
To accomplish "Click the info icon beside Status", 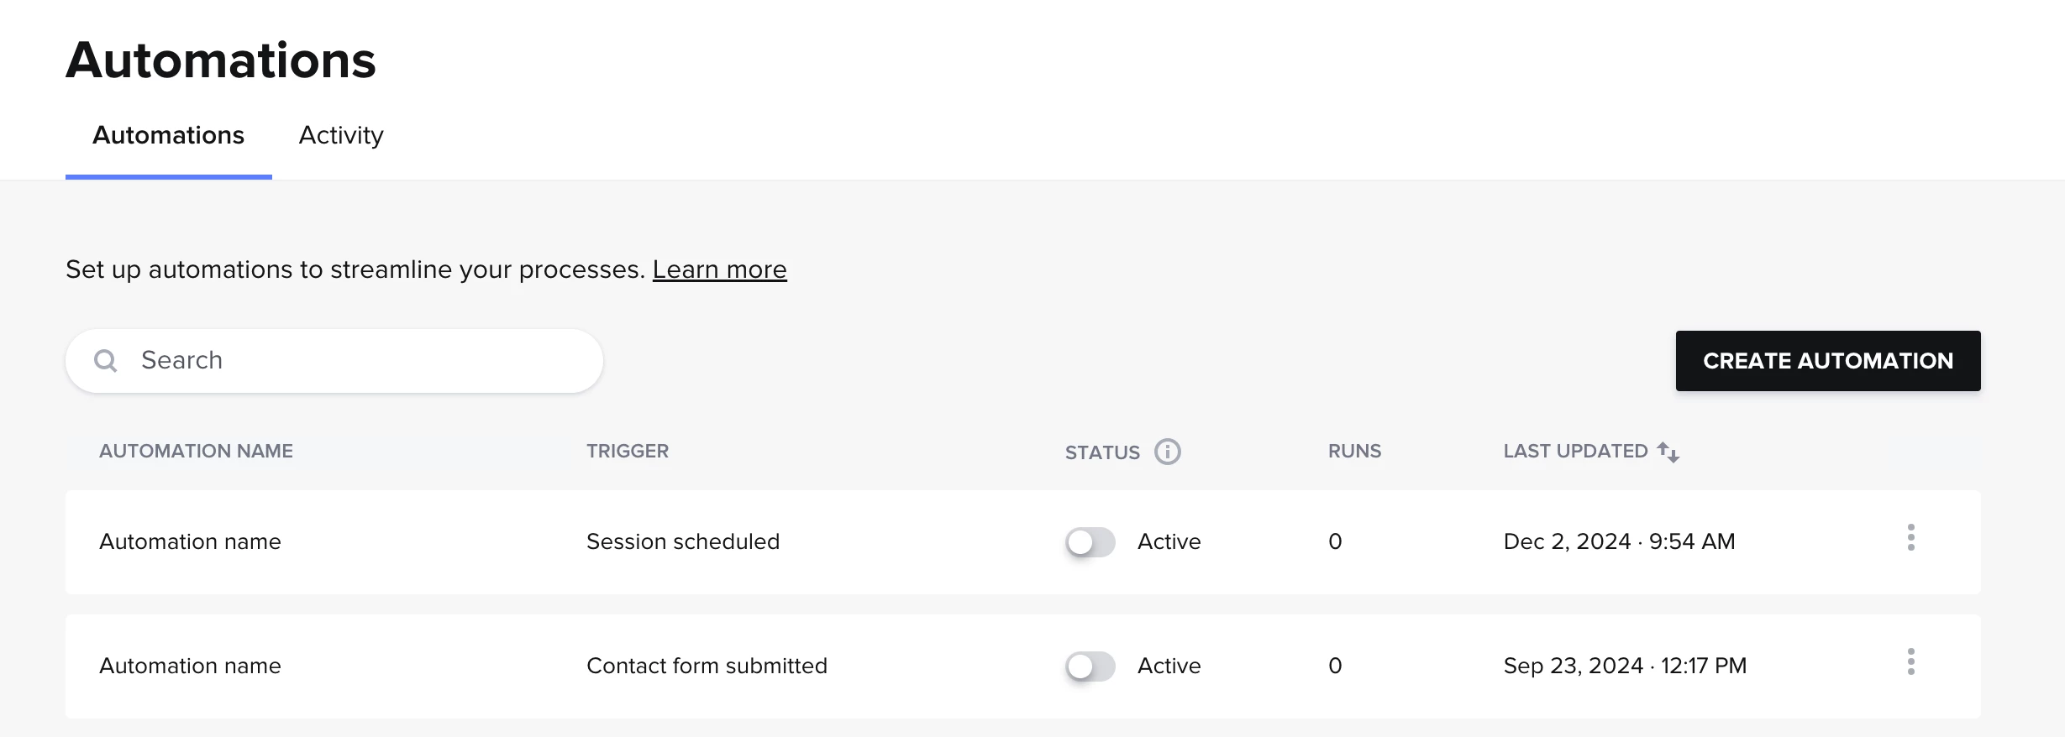I will [x=1167, y=452].
